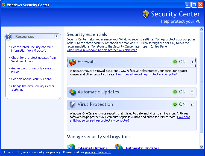Click the Resources question mark icon
Viewport: 205px width, 156px height.
coord(8,36)
